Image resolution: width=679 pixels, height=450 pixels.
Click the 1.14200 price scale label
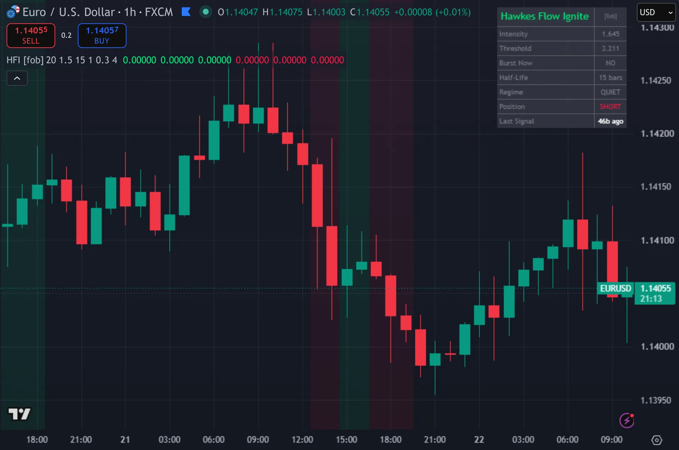pyautogui.click(x=657, y=133)
